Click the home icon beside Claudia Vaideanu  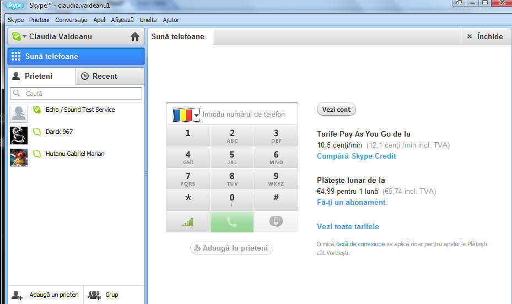click(x=134, y=37)
